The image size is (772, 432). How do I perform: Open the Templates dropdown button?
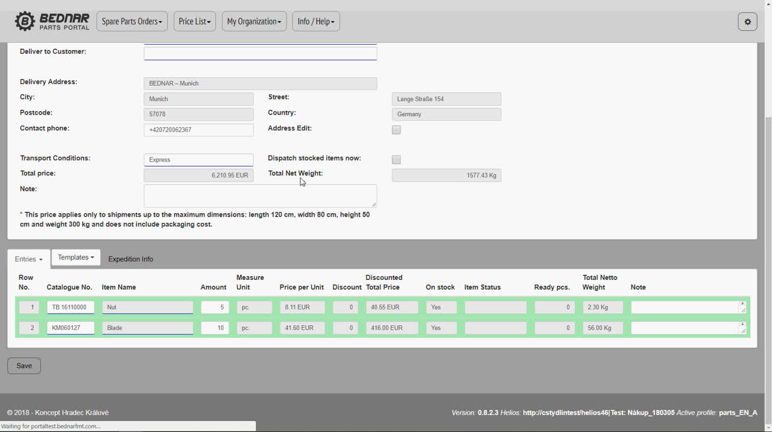tap(75, 258)
